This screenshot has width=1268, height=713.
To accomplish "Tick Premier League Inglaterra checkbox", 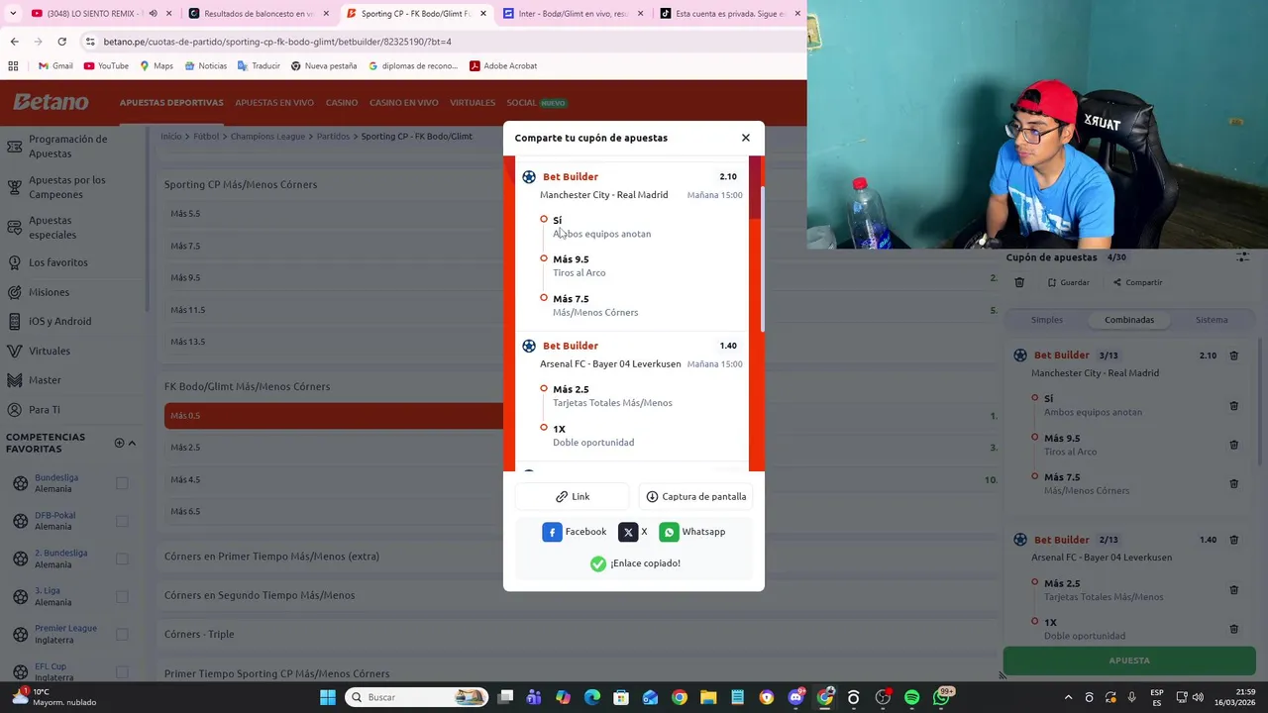I will (x=122, y=634).
